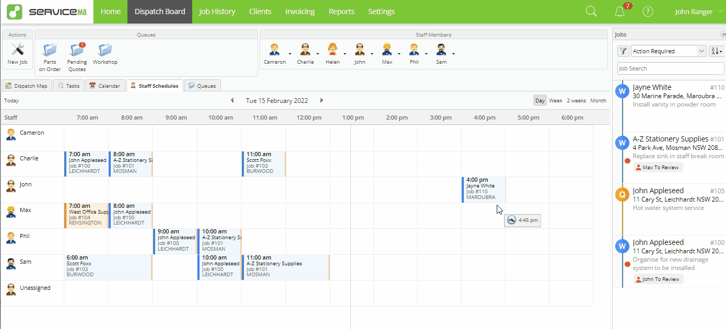Switch to Calendar tab
Image resolution: width=726 pixels, height=329 pixels.
(104, 86)
